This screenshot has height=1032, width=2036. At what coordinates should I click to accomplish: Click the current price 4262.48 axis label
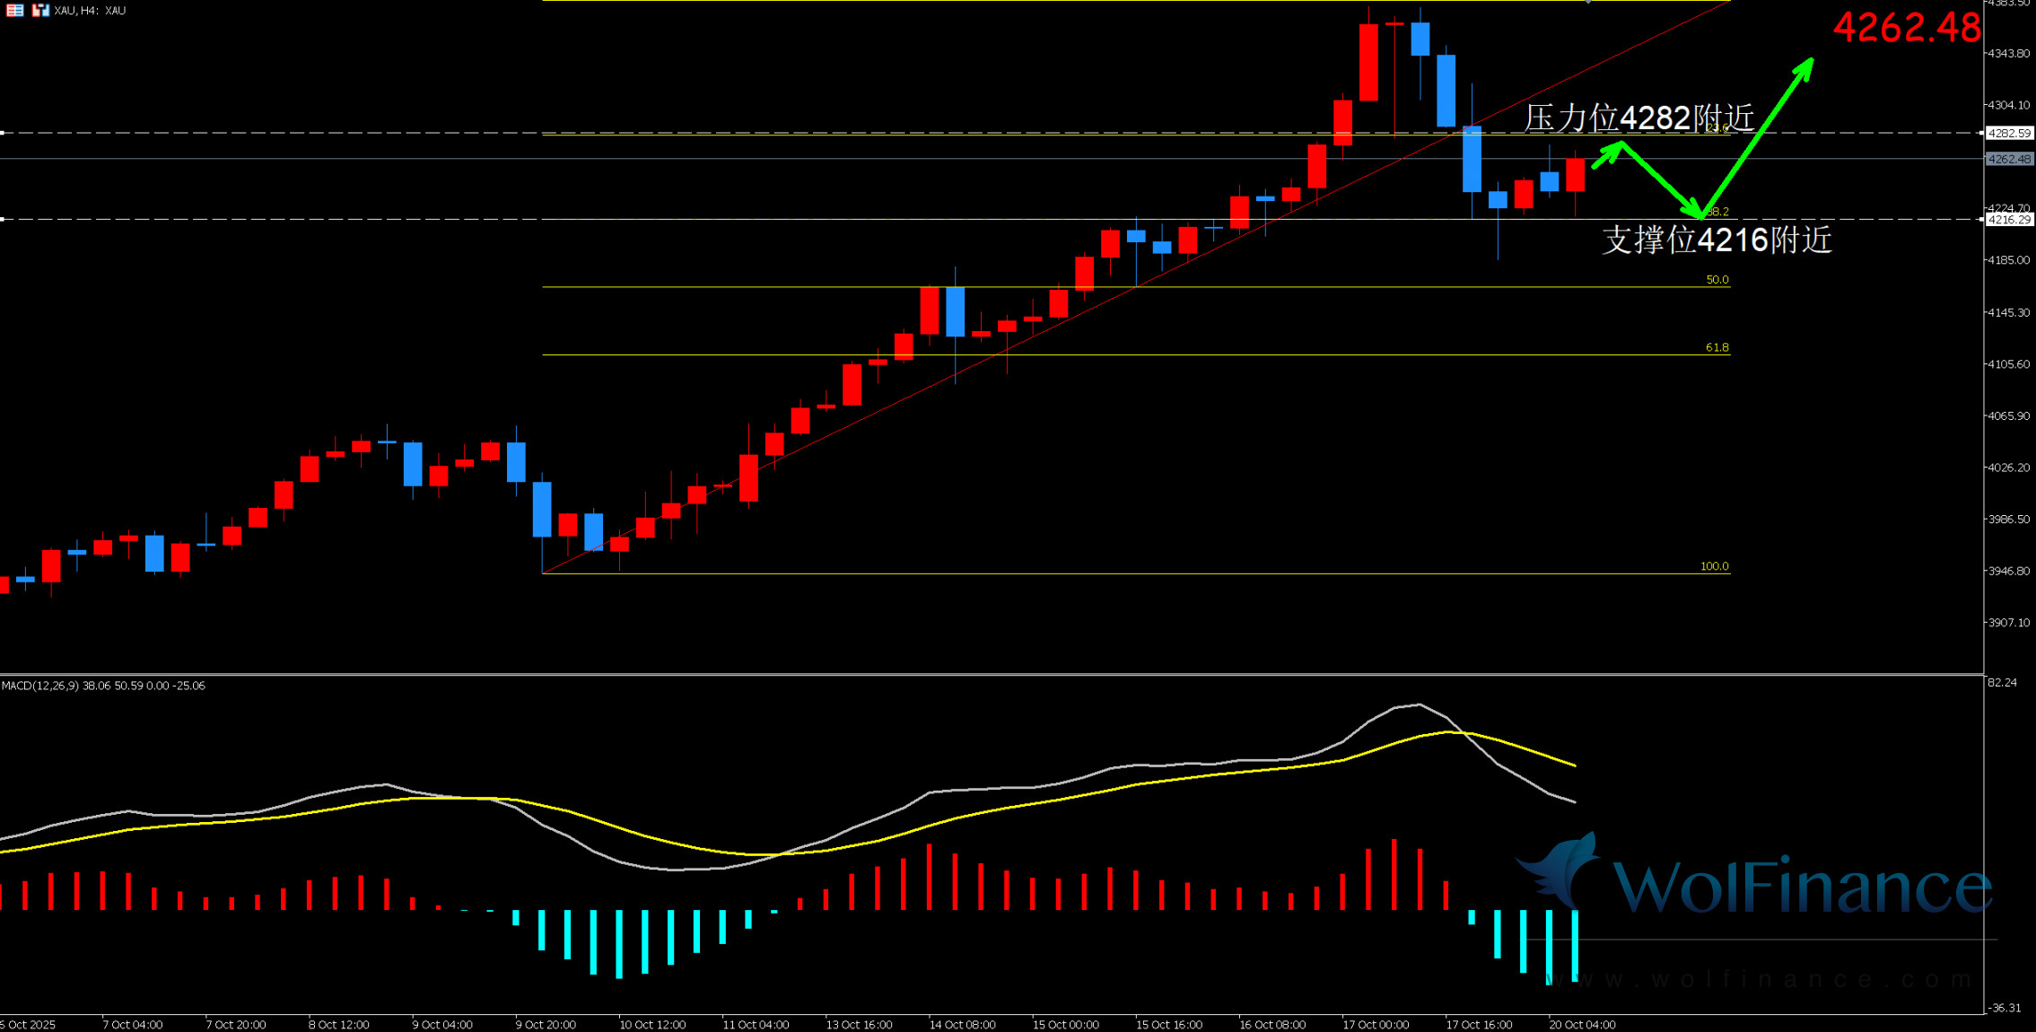pyautogui.click(x=2008, y=159)
